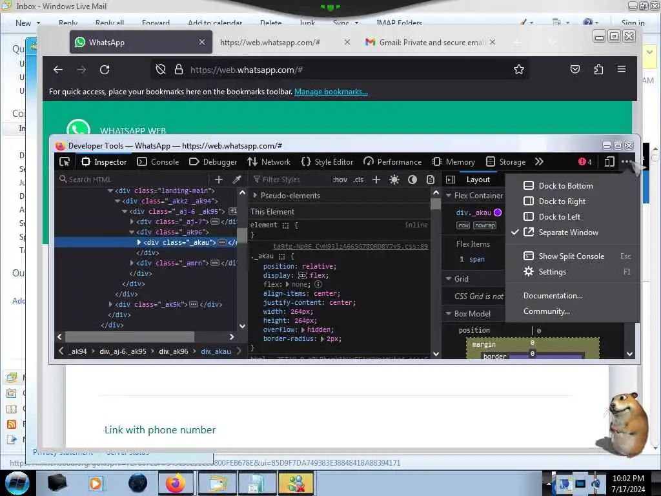Screen dimensions: 661x496
Task: Open DevTools Settings from menu
Action: (552, 272)
